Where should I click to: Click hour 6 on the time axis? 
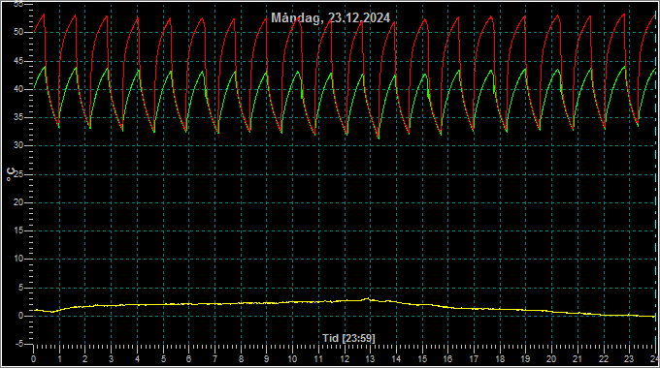click(x=189, y=359)
